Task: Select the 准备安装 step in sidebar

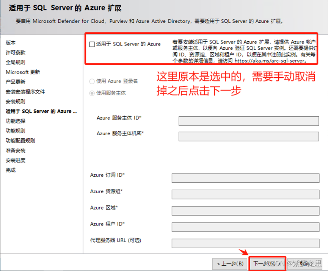Action: pos(16,150)
